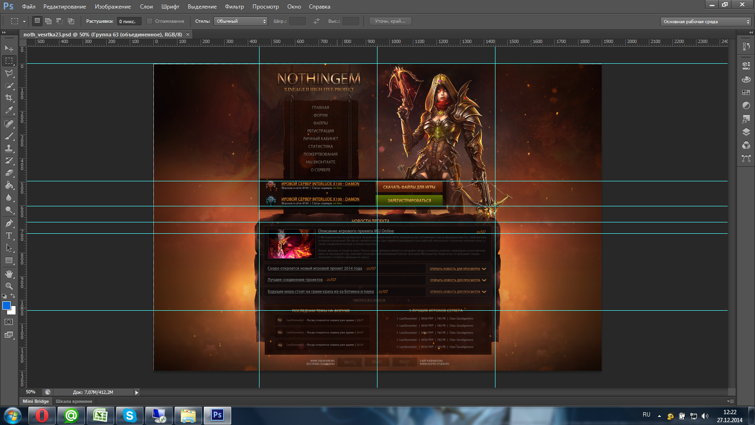Open the Слои menu

click(146, 7)
